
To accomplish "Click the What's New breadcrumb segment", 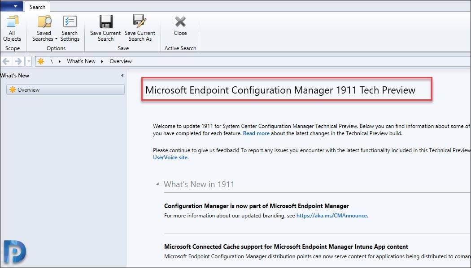I will [x=81, y=61].
